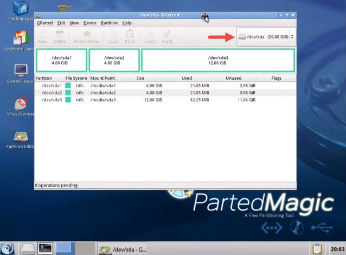
Task: Click the Size column header
Action: pyautogui.click(x=140, y=78)
